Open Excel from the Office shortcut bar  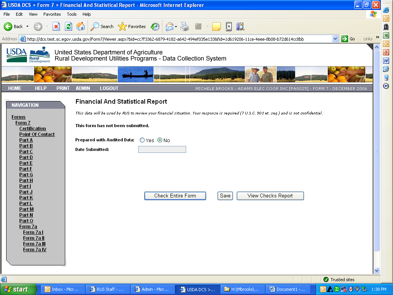click(386, 35)
